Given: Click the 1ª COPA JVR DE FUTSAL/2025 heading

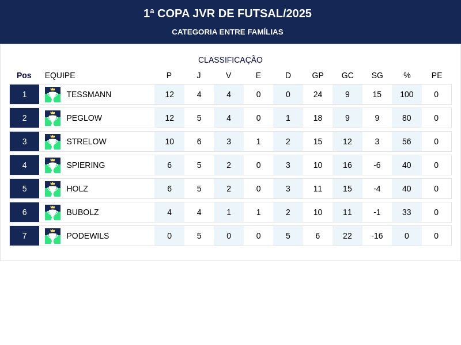Looking at the screenshot, I should 228,13.
